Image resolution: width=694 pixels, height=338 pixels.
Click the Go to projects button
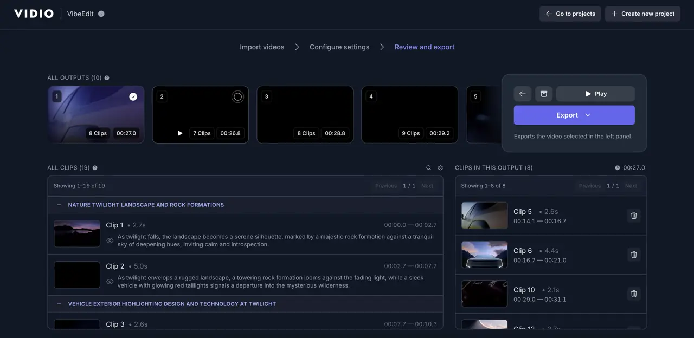570,14
